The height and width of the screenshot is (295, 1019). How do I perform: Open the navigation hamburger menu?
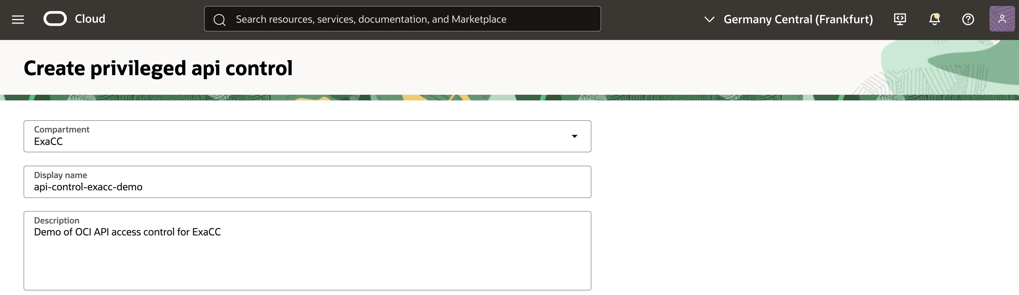[18, 19]
